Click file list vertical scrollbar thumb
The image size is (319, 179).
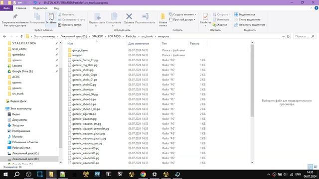tap(252, 81)
